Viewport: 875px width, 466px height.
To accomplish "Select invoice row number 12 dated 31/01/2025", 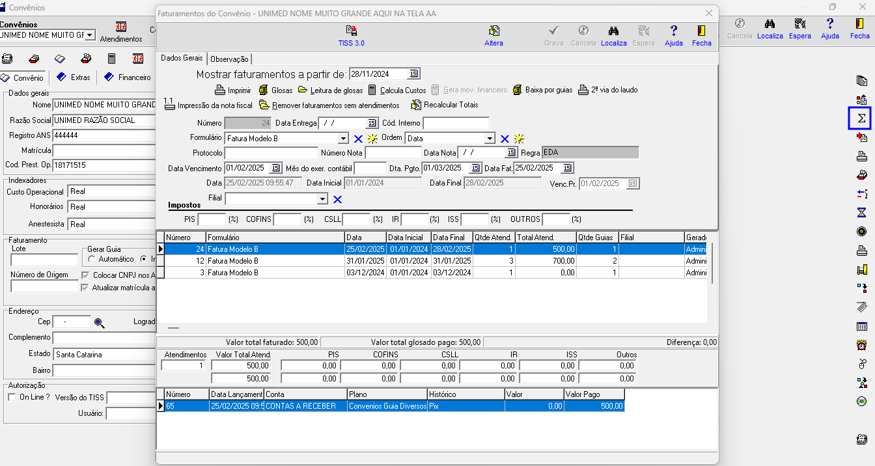I will pos(435,261).
